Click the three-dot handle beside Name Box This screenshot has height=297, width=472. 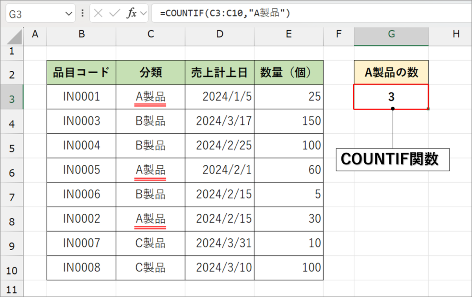(x=83, y=13)
